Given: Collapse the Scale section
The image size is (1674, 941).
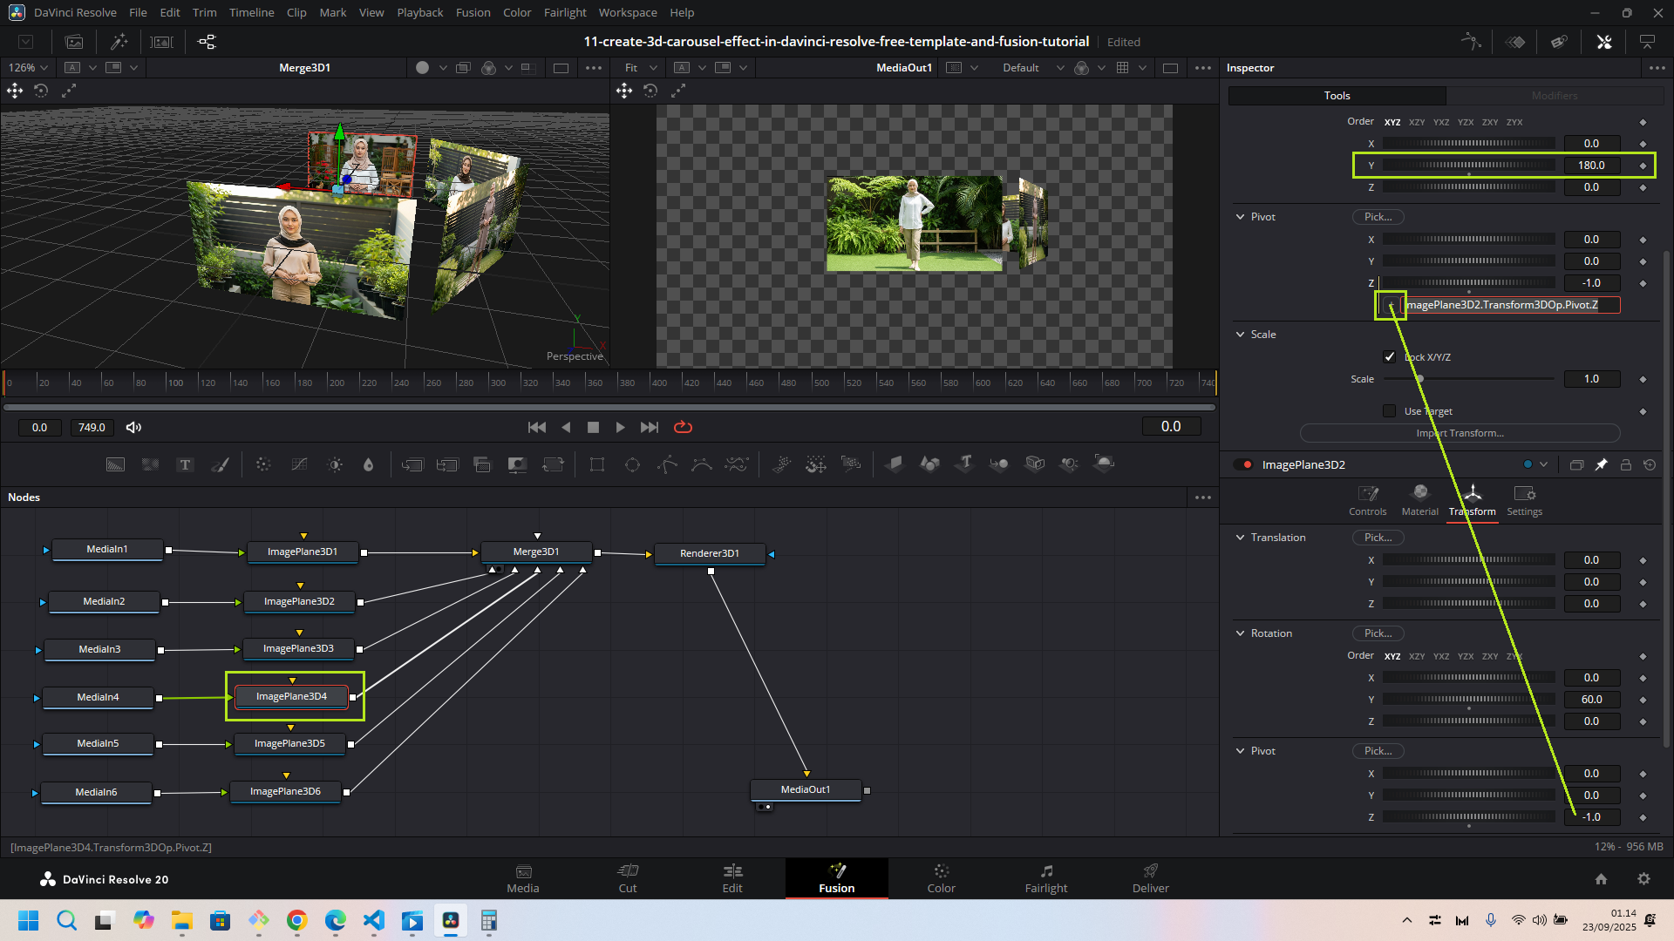Looking at the screenshot, I should 1240,335.
